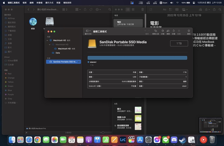This screenshot has width=224, height=146.
Task: Click the screenshot preview thumbnail
Action: (x=210, y=125)
